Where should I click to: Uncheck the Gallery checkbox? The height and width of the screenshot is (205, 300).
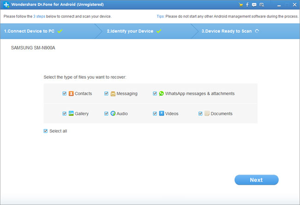pos(65,113)
